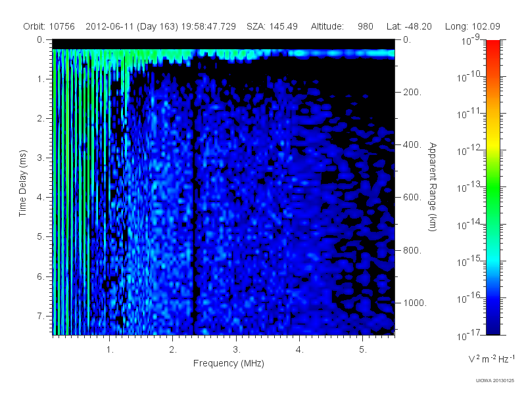Click the '1.' tick on frequency axis
This screenshot has height=394, width=526.
click(110, 350)
